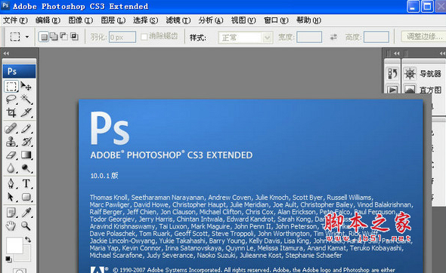
Task: Open the 滤镜(T) menu
Action: pyautogui.click(x=178, y=20)
